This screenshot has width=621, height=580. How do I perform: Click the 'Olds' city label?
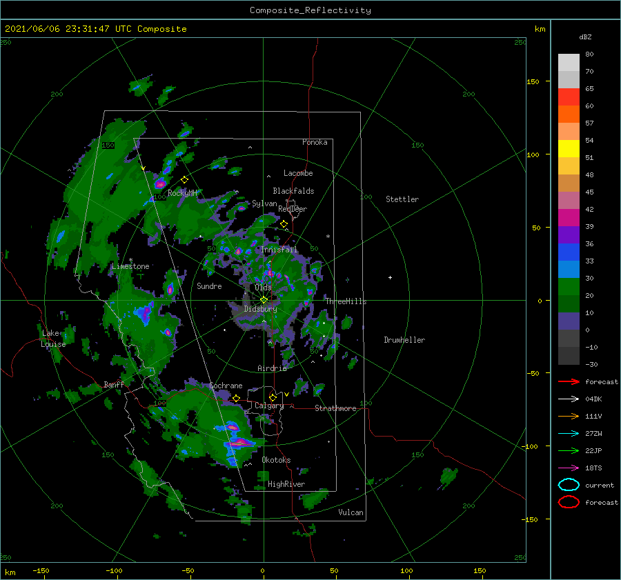pyautogui.click(x=263, y=288)
